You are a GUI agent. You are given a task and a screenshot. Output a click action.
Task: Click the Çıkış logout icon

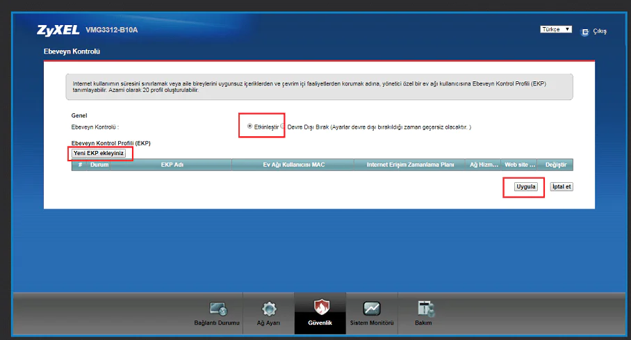click(x=584, y=32)
